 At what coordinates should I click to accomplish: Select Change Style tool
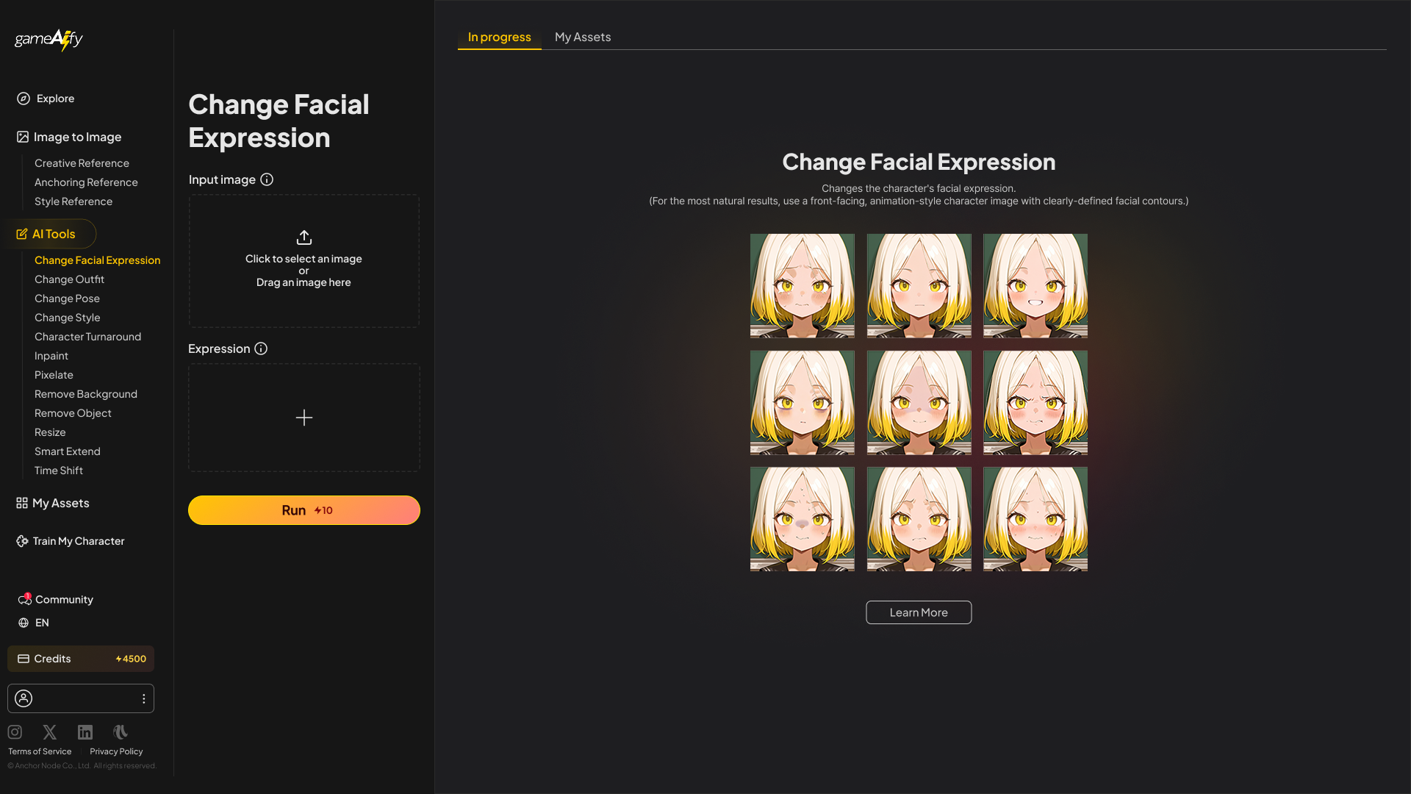(x=67, y=318)
